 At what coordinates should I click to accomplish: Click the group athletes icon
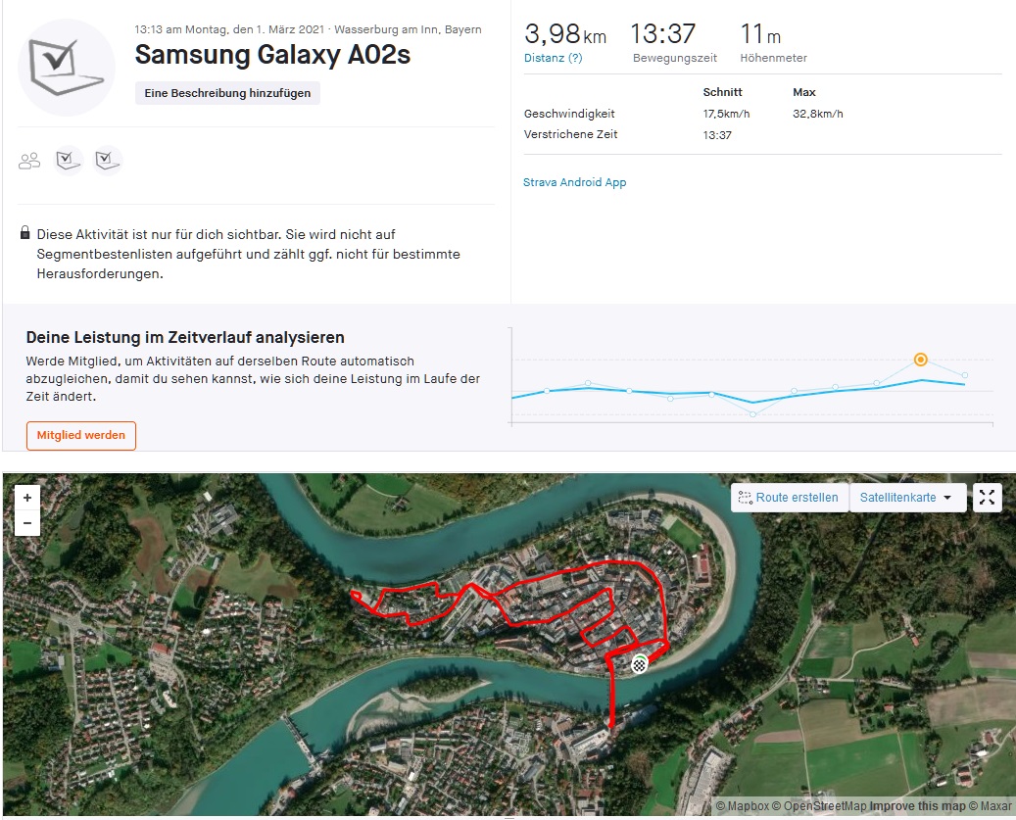point(29,161)
